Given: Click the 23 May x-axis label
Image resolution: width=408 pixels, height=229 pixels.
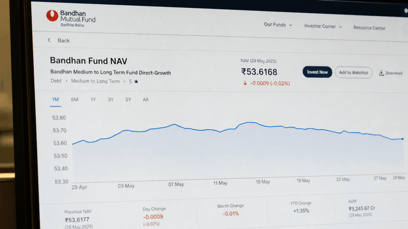Looking at the screenshot, I should pyautogui.click(x=343, y=179).
